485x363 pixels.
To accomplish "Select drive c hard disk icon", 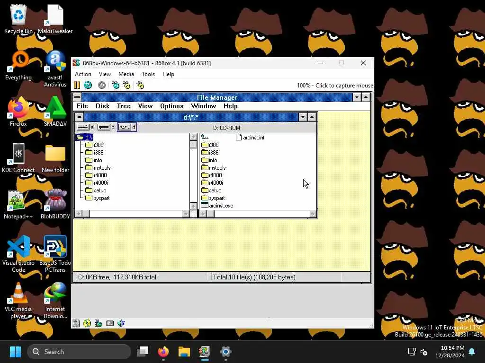I will point(106,127).
